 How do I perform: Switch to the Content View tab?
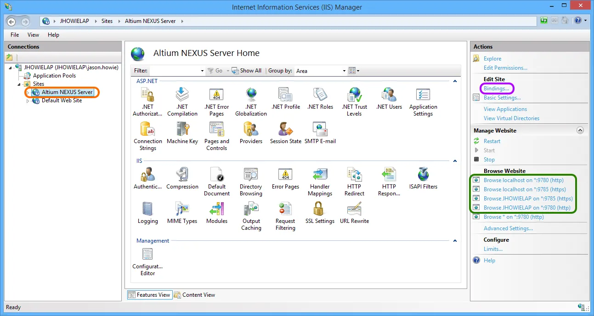click(x=194, y=295)
